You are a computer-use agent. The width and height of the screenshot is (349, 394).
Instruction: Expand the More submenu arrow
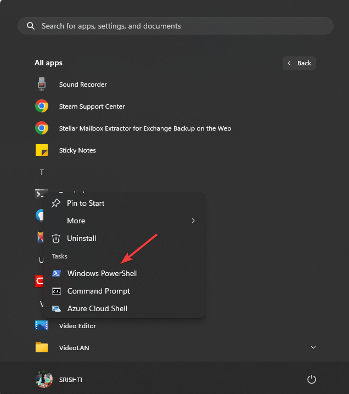(193, 221)
